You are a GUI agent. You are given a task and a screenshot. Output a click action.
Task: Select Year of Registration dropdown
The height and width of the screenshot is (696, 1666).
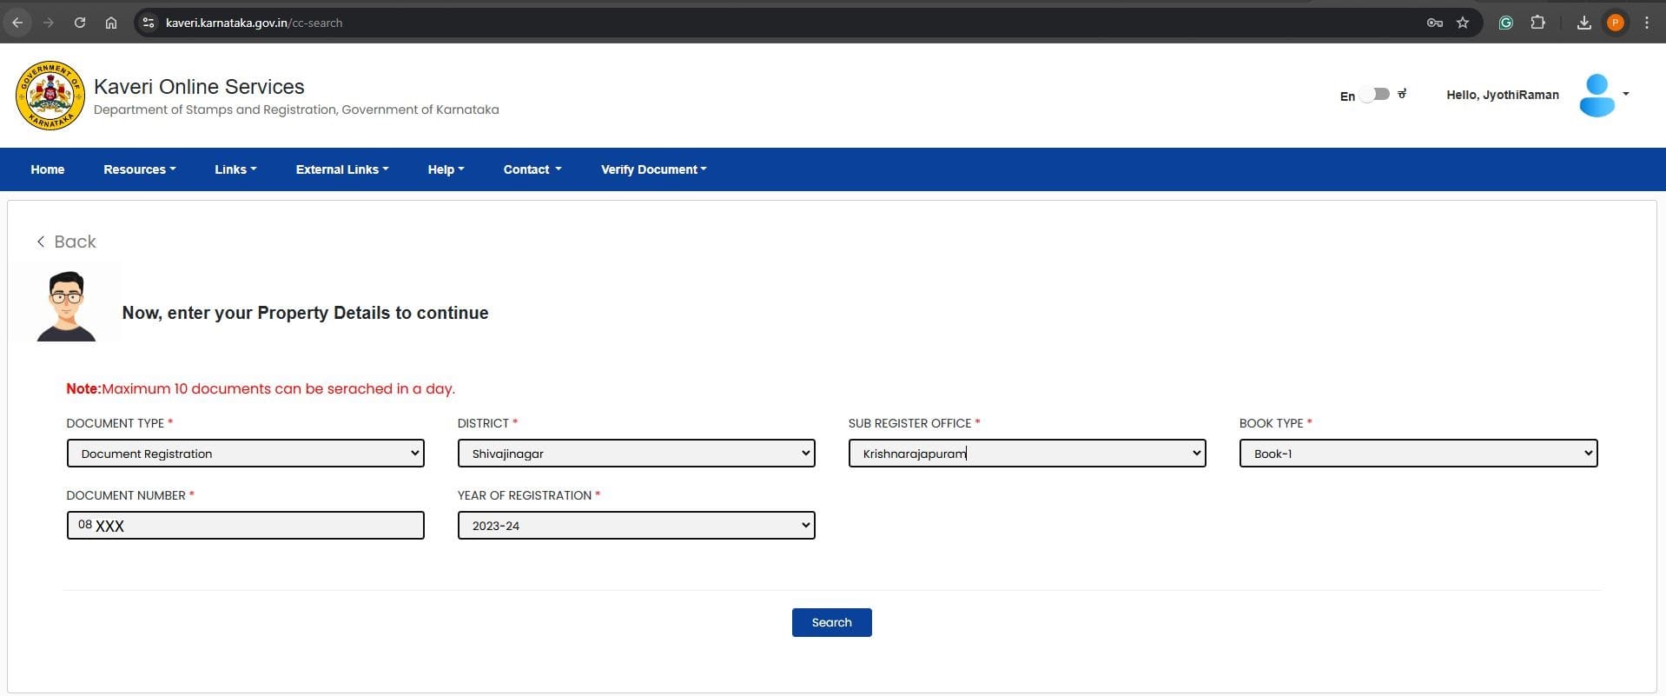pyautogui.click(x=636, y=526)
